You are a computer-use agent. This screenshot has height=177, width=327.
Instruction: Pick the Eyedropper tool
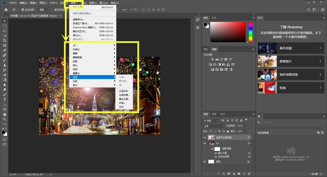[5, 50]
